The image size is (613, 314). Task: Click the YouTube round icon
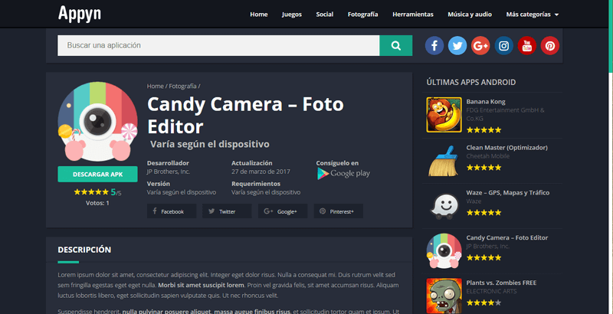(x=526, y=46)
